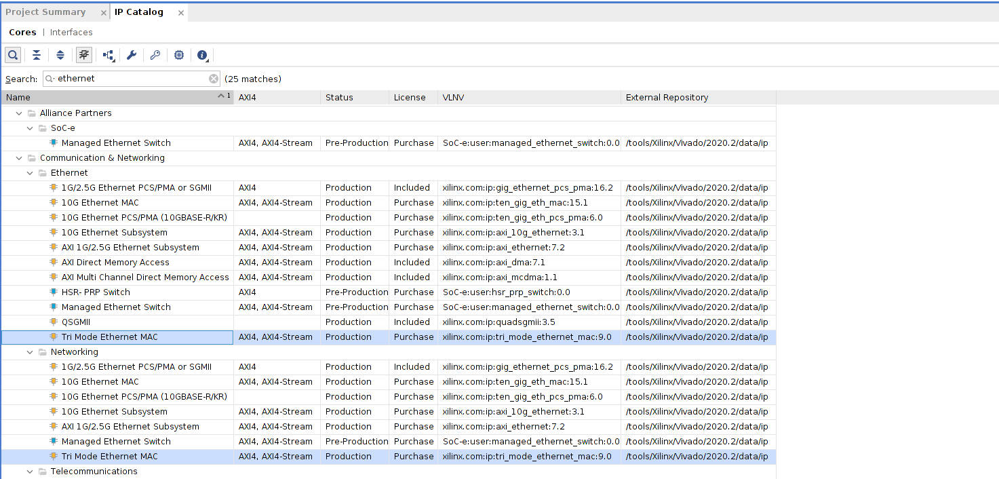This screenshot has height=479, width=999.
Task: Expand all catalog tree nodes
Action: point(60,55)
